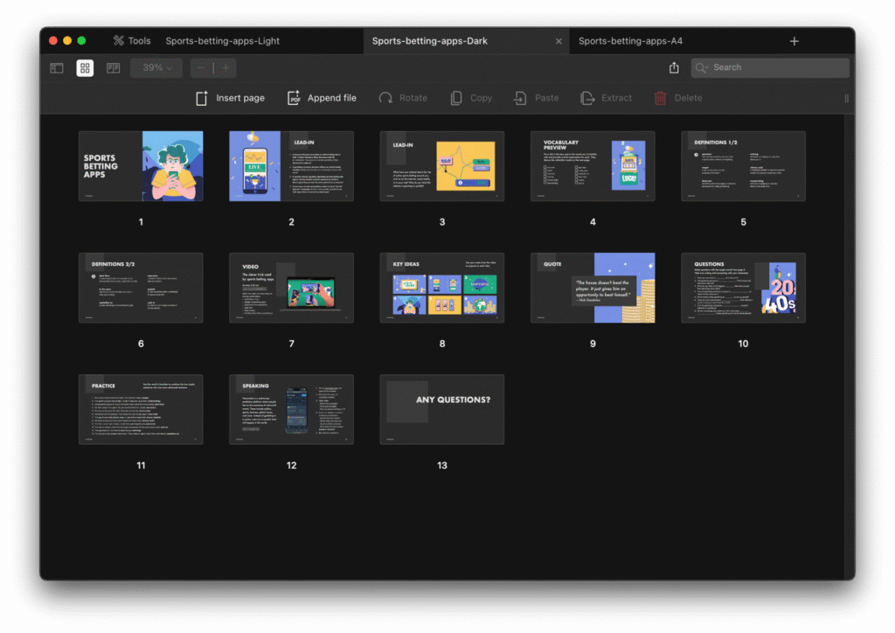Switch to Sports-betting-apps-Light tab
The width and height of the screenshot is (895, 633).
[x=222, y=41]
